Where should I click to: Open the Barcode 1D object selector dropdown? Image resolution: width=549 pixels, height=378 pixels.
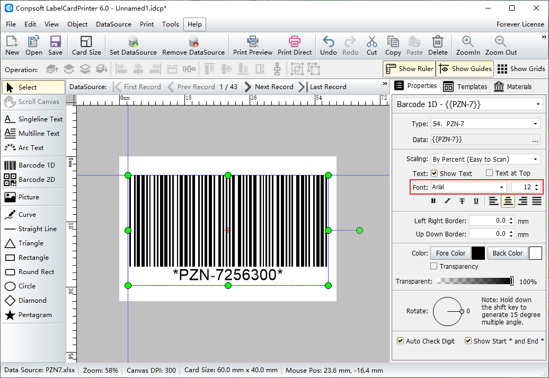[x=538, y=104]
